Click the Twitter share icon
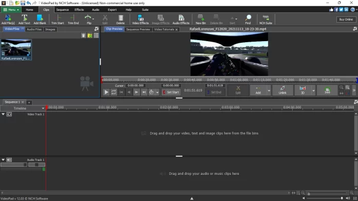Screen dimensions: 358x201 [341, 10]
